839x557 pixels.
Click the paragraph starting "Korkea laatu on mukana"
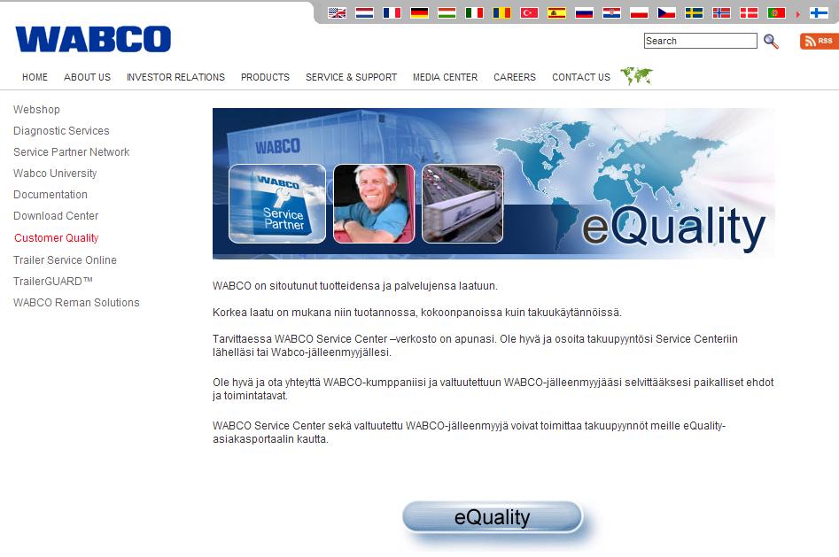coord(417,313)
